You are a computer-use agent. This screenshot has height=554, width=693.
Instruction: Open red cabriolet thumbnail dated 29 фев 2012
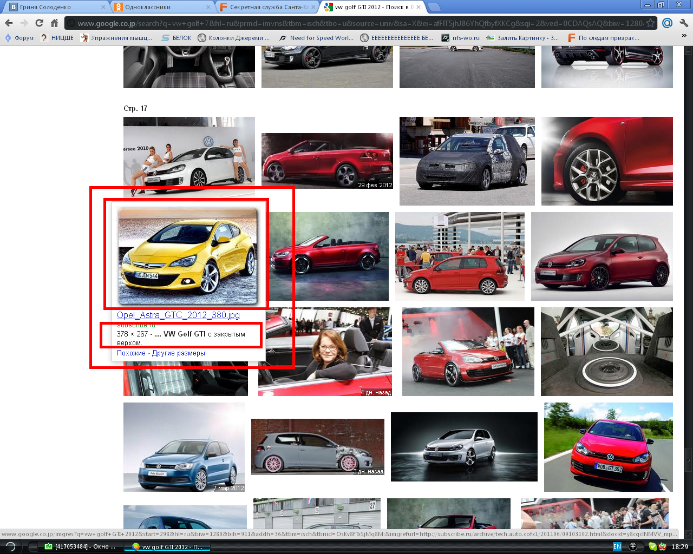pos(327,161)
